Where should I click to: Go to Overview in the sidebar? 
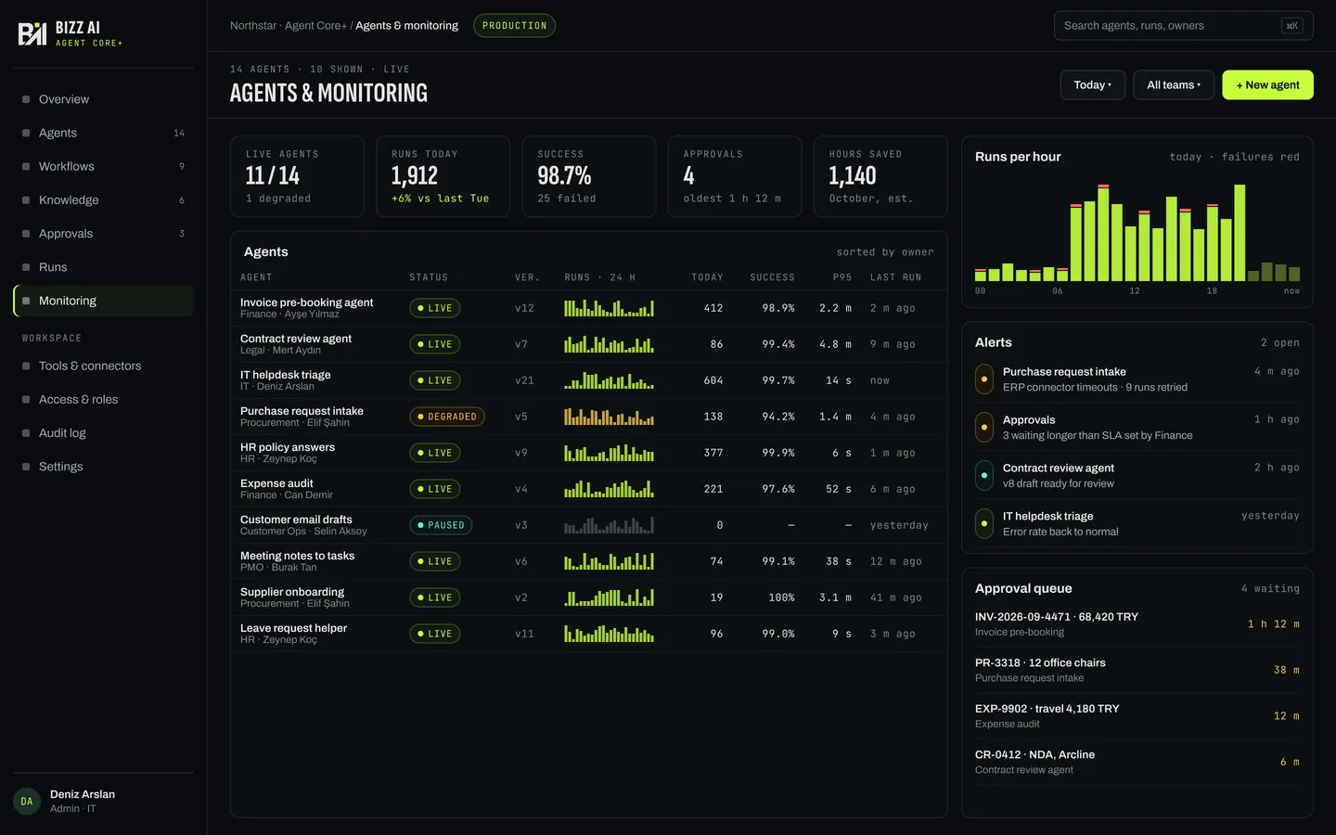click(103, 99)
